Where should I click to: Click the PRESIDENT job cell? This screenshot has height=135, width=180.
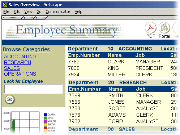point(149,68)
